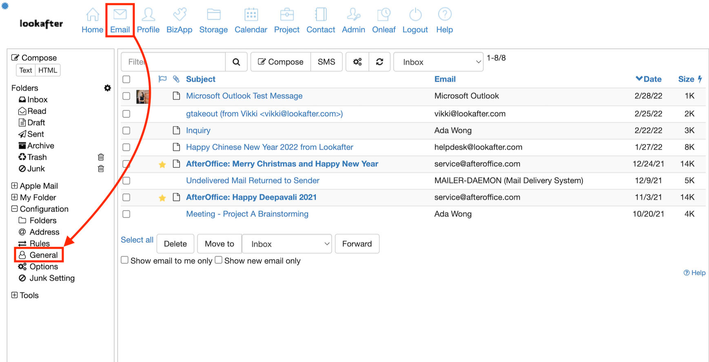Click the star on Happy Deepavali email
This screenshot has height=362, width=709.
click(162, 198)
